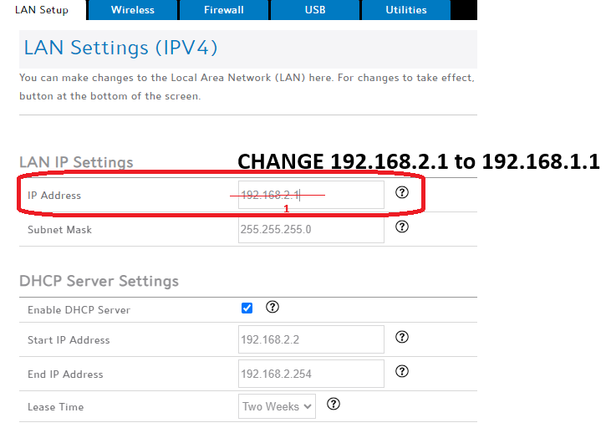Click the Lease Time label
606x428 pixels.
[x=56, y=407]
